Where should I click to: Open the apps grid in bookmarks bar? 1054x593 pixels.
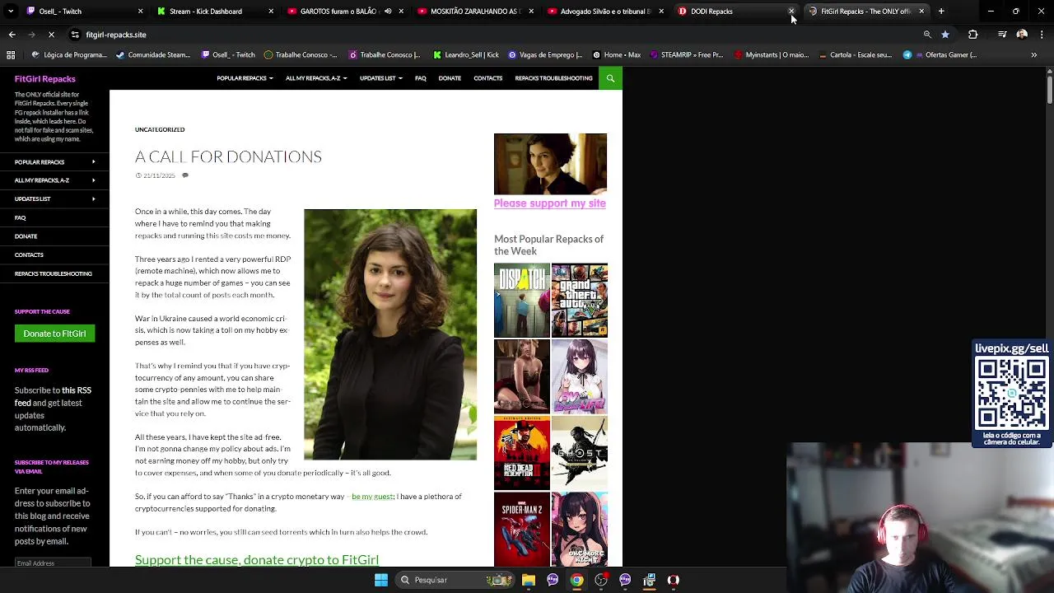coord(11,55)
